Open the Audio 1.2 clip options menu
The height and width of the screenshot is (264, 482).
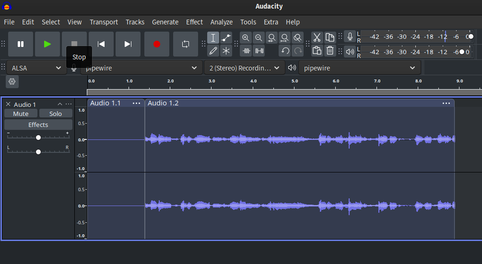[447, 103]
